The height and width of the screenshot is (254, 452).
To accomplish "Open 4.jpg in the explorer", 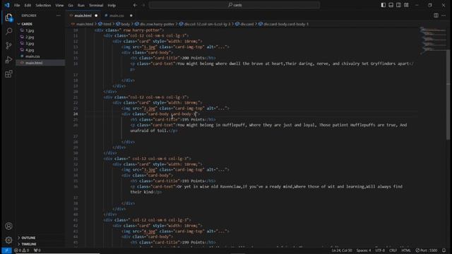I will coord(30,50).
